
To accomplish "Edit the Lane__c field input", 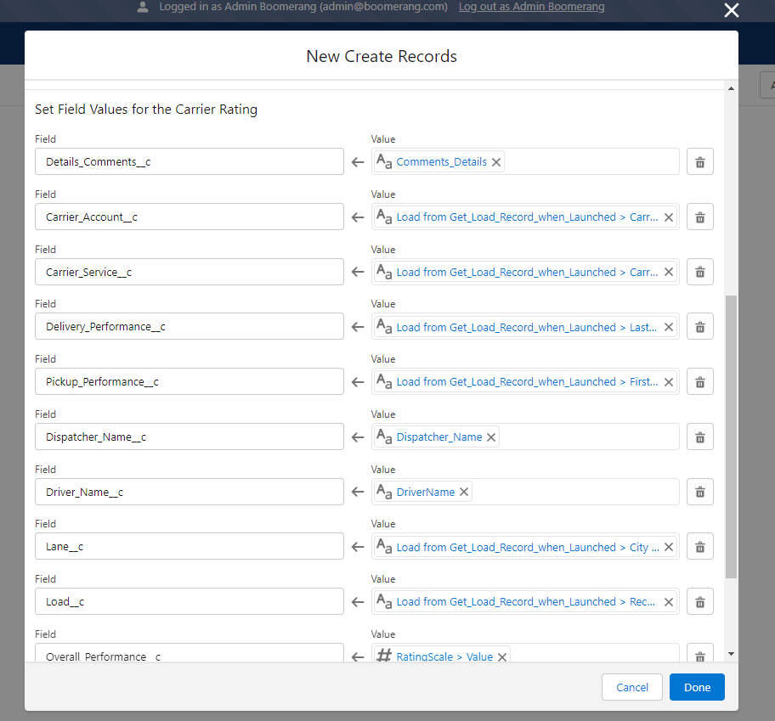I will (x=190, y=547).
